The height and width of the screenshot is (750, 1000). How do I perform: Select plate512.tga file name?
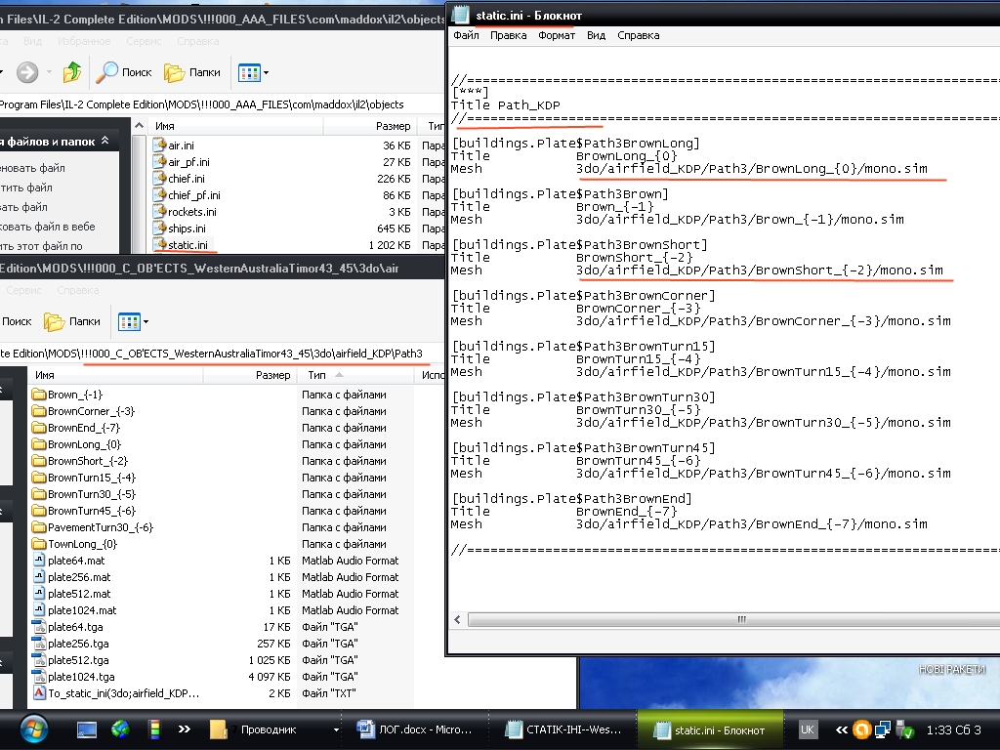coord(78,660)
